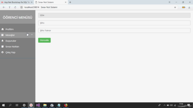The width and height of the screenshot is (193, 108).
Task: Open Task View on taskbar
Action: 17,105
